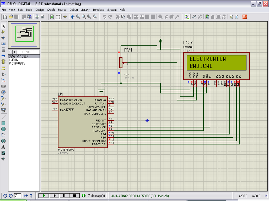269x201 pixels.
Task: Click the Zoom Out magnifier icon
Action: pyautogui.click(x=84, y=17)
